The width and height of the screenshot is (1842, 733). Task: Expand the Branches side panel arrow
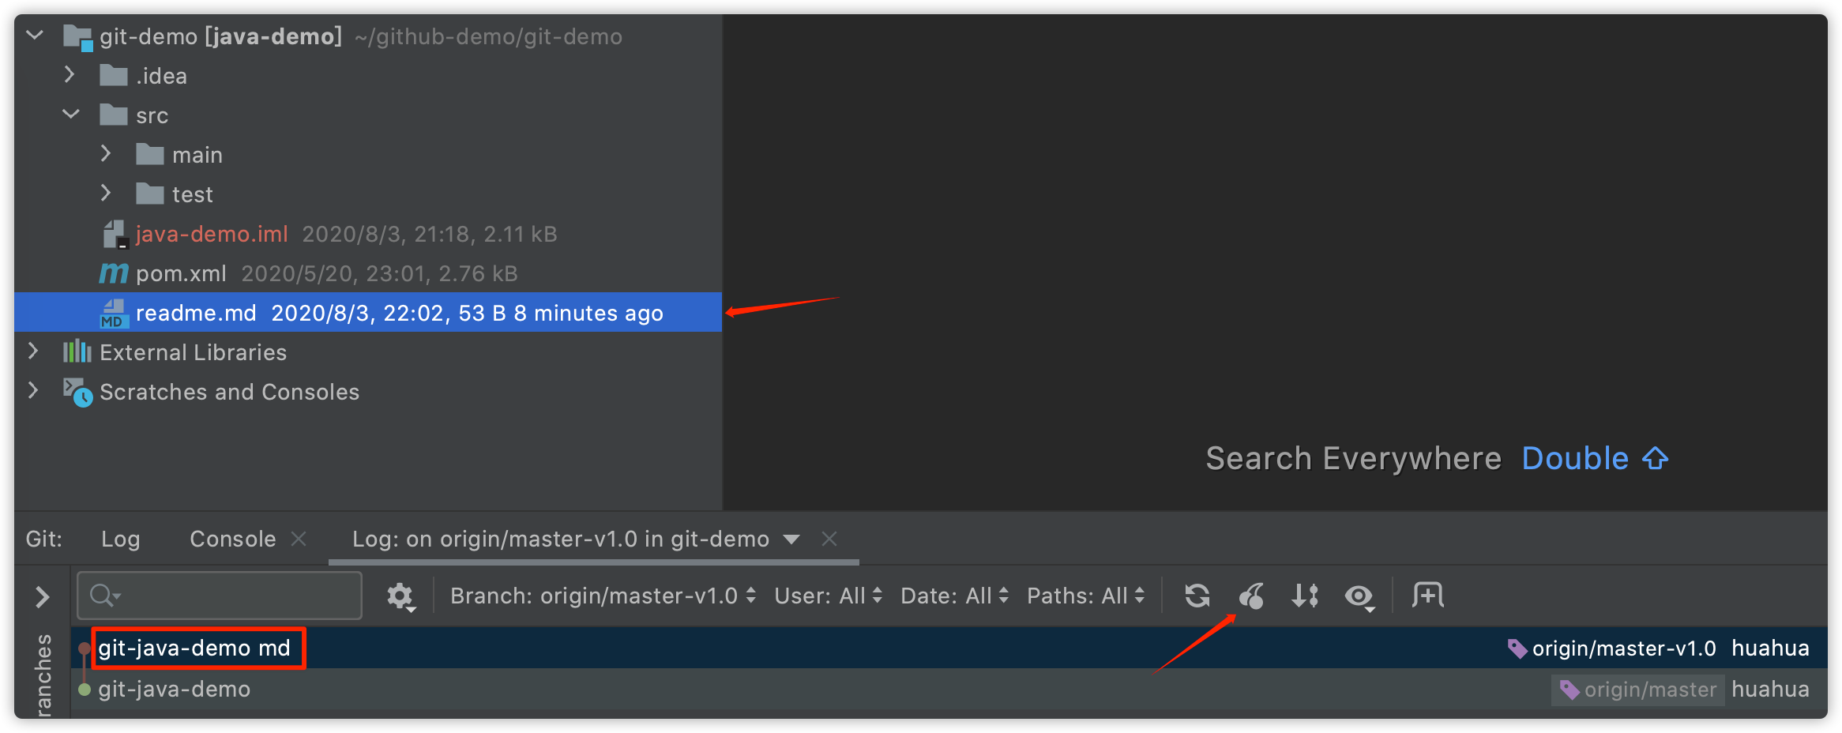coord(43,596)
